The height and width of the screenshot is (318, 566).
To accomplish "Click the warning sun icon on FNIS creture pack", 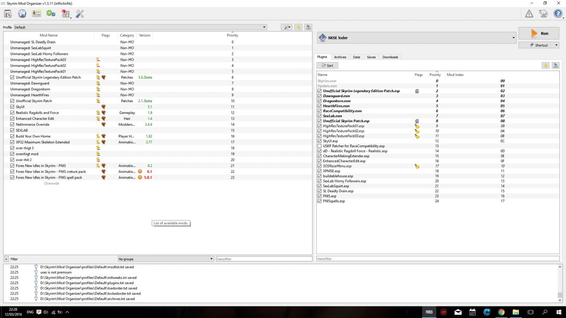I will pos(140,171).
